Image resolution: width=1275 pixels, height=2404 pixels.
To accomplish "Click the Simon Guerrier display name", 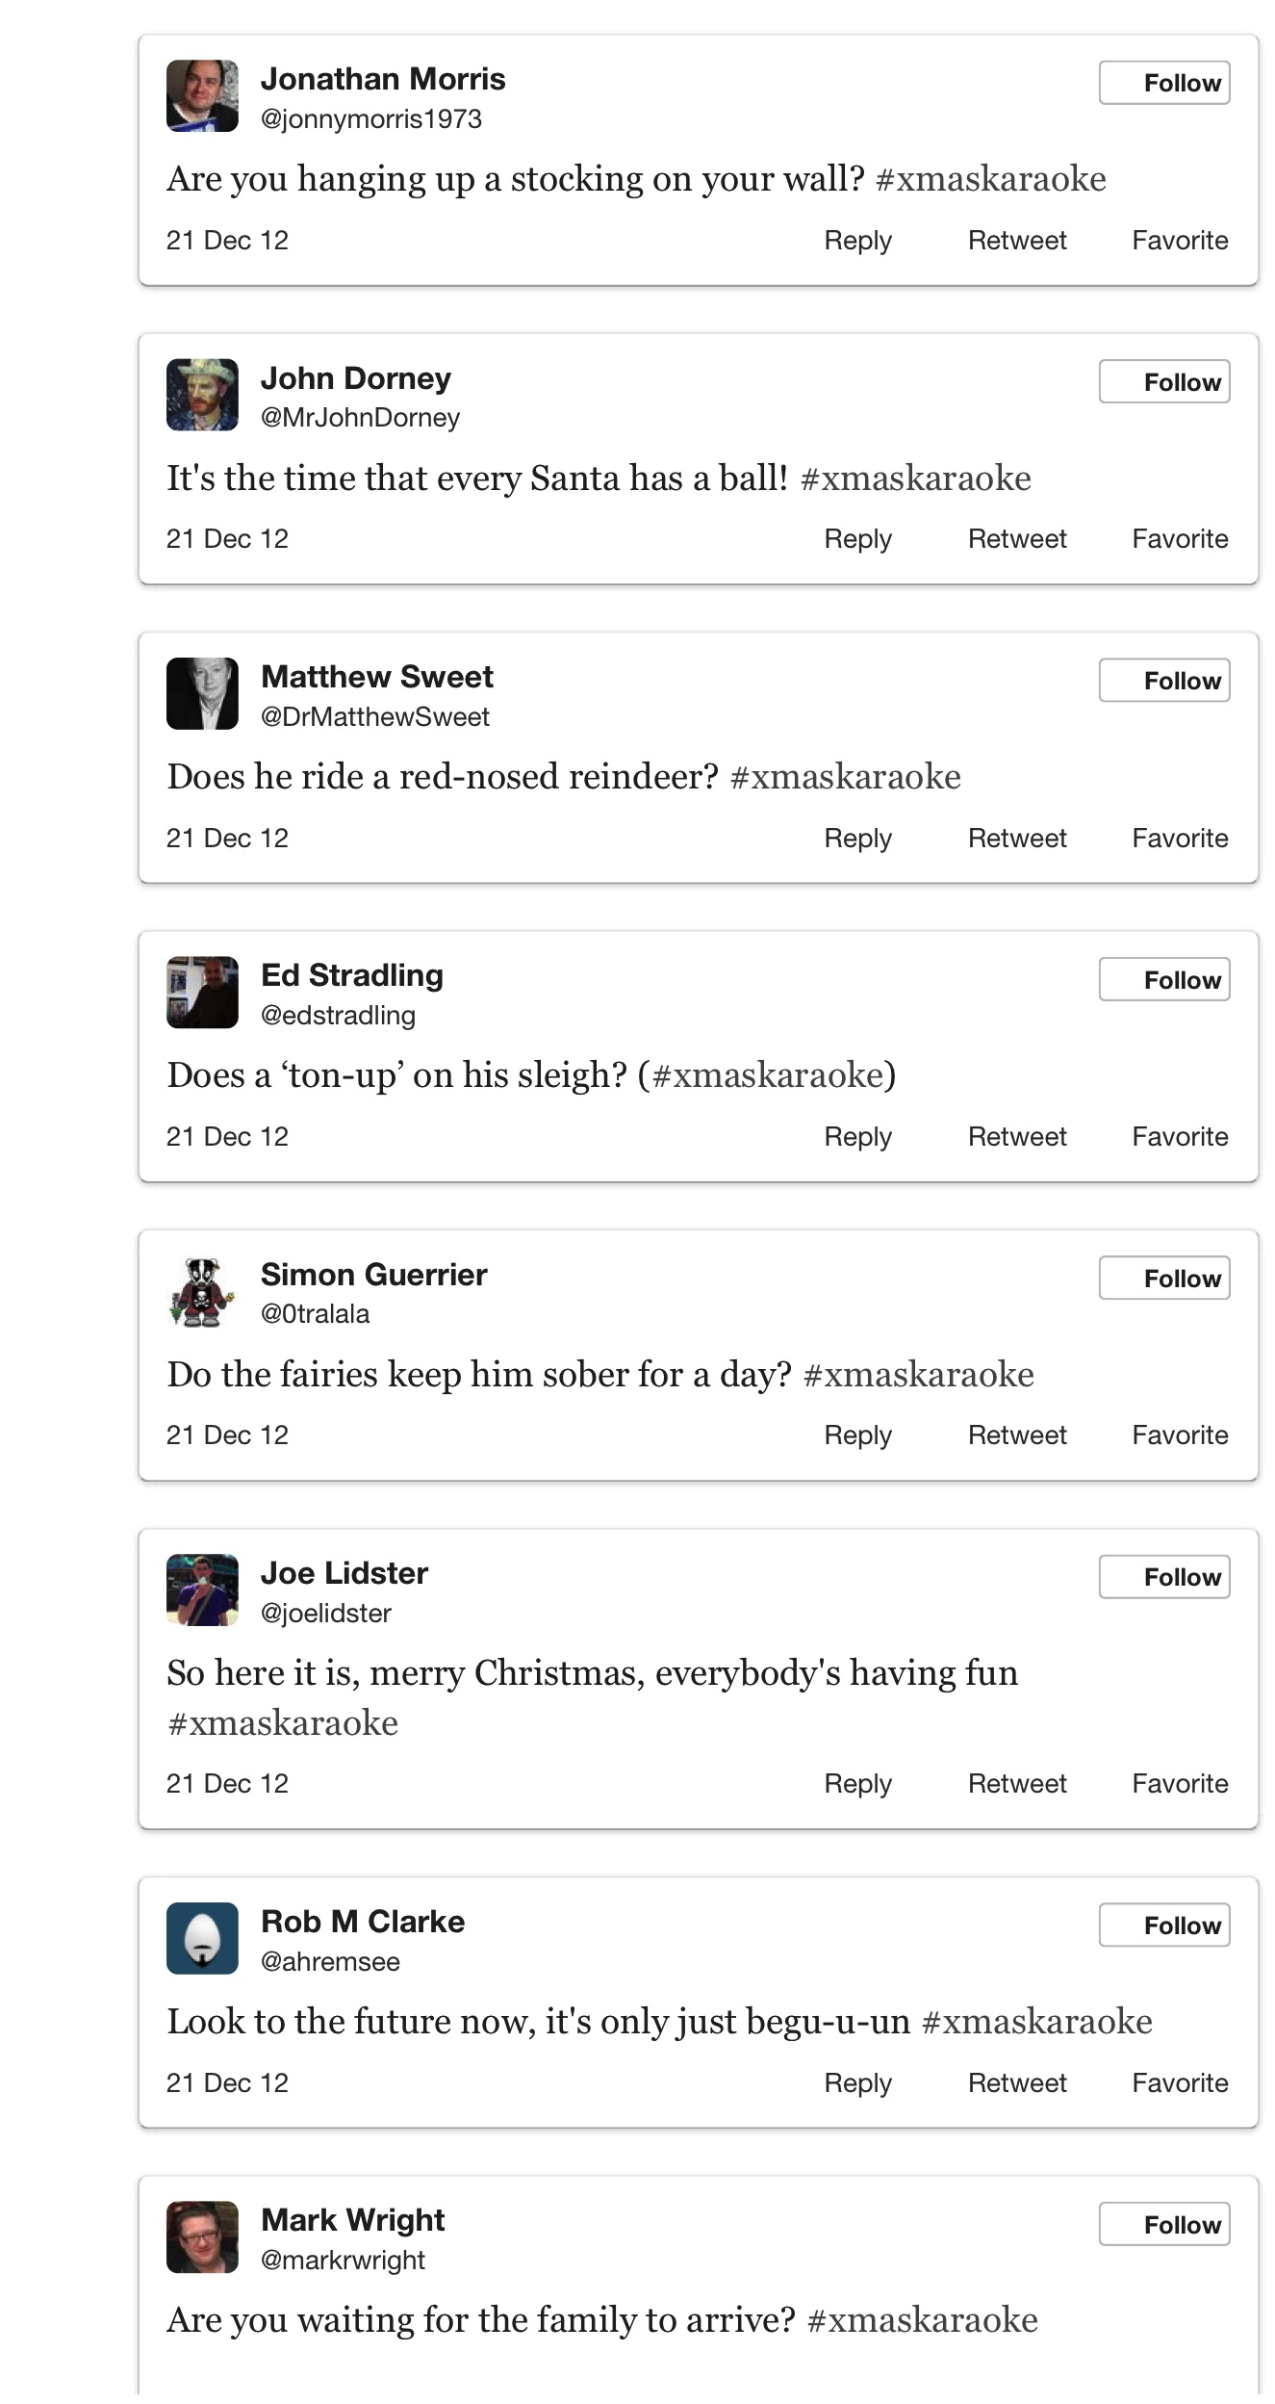I will [373, 1275].
